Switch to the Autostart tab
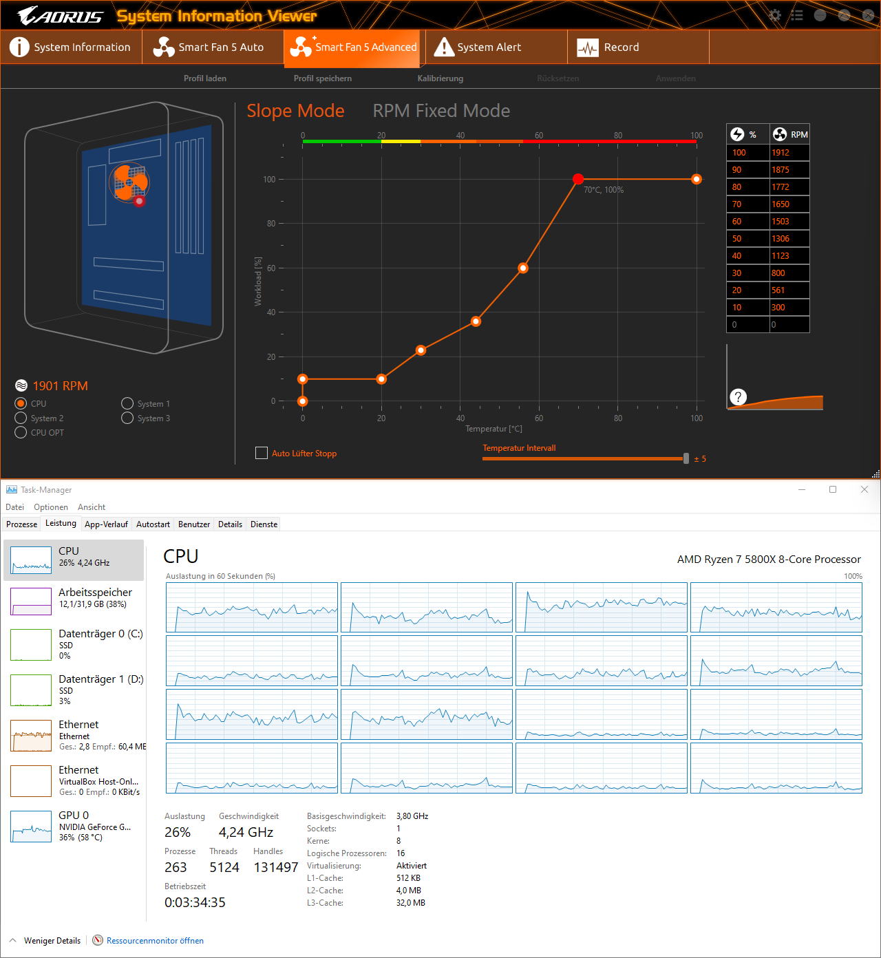Viewport: 881px width, 958px height. (153, 524)
